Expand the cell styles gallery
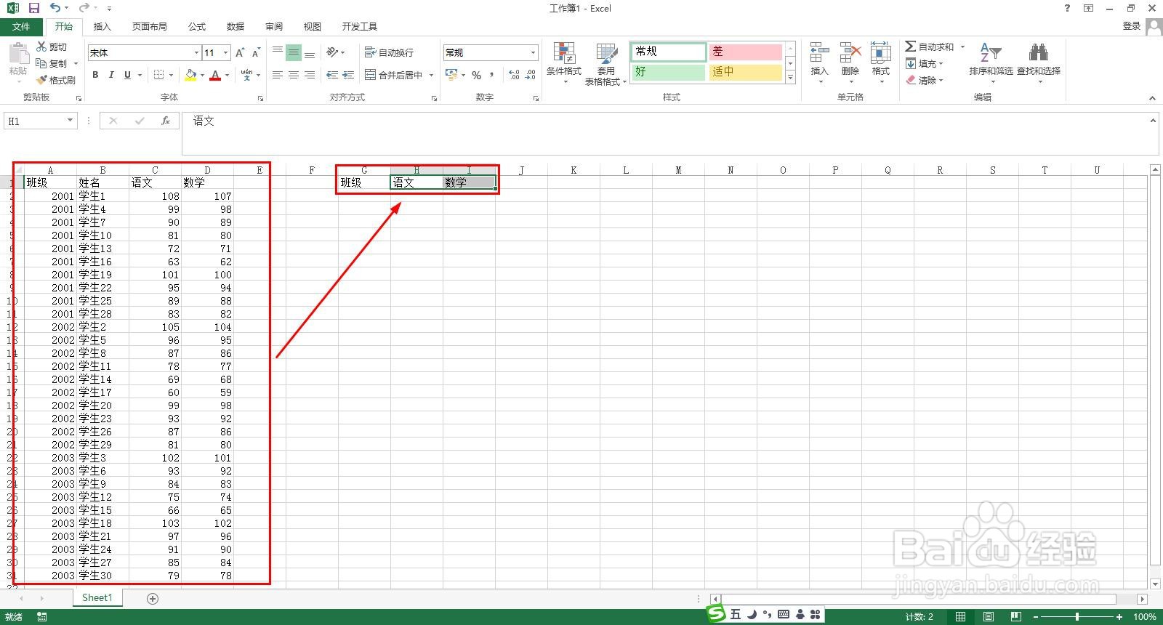 point(790,77)
